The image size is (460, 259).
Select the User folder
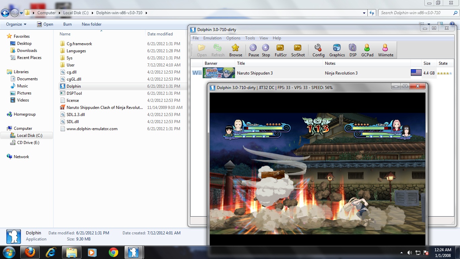pos(70,65)
